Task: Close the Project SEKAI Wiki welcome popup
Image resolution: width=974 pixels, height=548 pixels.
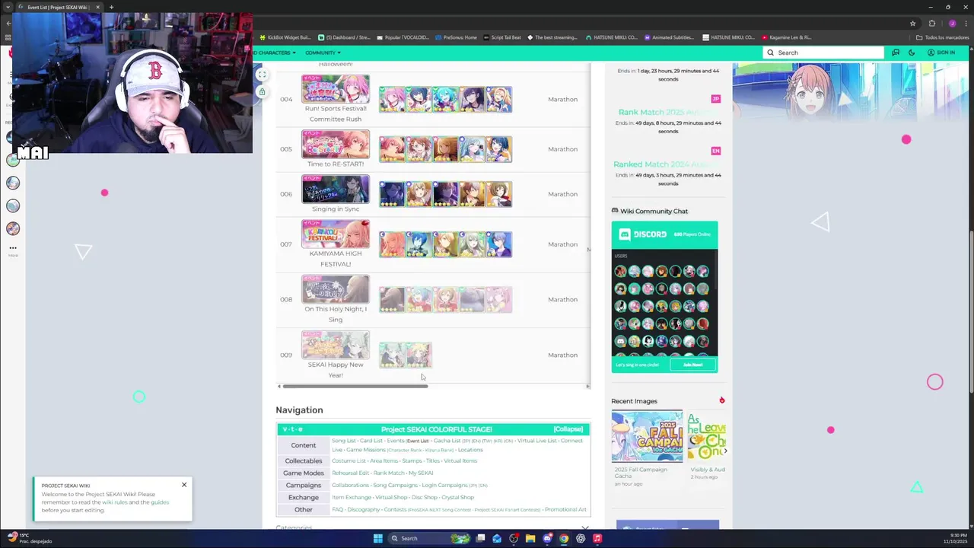Action: pos(183,485)
